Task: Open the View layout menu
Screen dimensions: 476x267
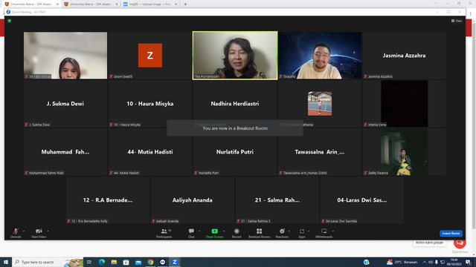Action: (456, 21)
